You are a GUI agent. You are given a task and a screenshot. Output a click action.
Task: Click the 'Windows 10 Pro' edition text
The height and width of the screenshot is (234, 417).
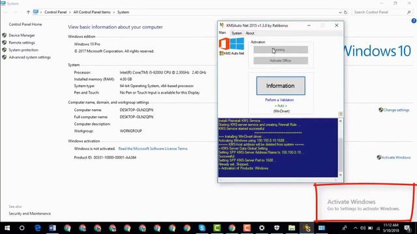(x=87, y=44)
